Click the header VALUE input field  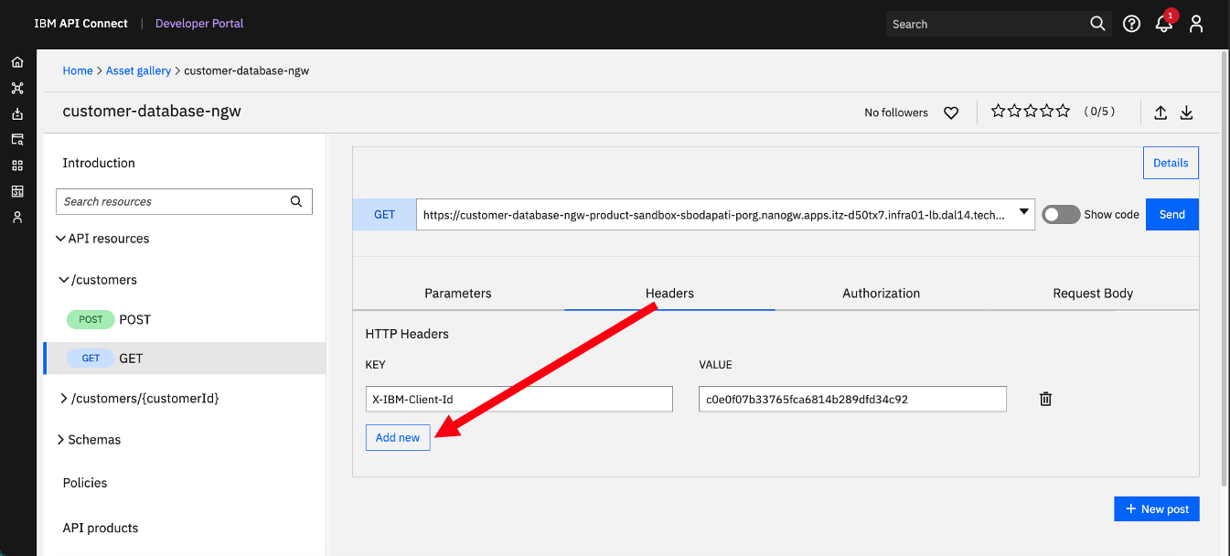(x=852, y=399)
